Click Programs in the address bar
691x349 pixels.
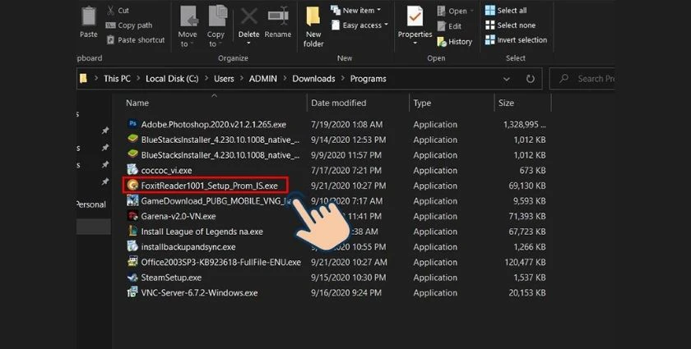tap(368, 79)
